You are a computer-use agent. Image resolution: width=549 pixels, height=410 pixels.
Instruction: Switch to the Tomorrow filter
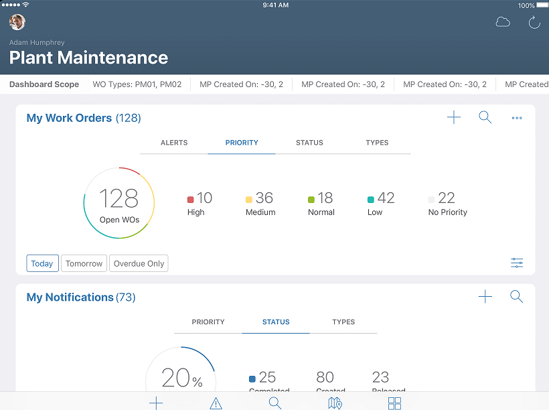84,263
